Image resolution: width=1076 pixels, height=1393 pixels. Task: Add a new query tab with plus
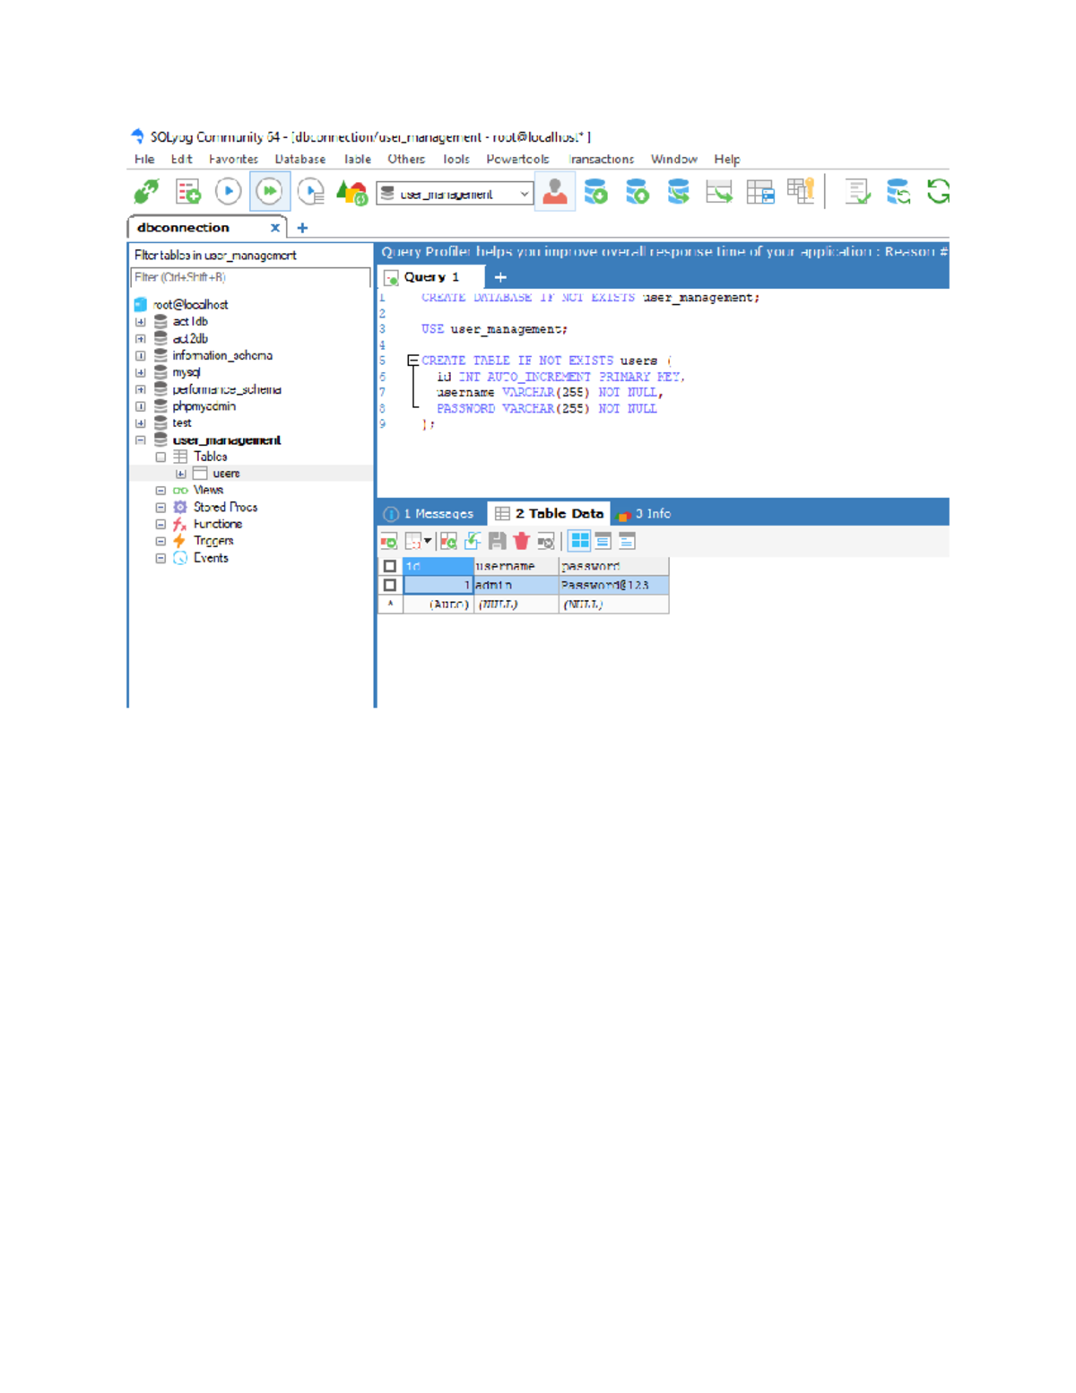click(500, 277)
